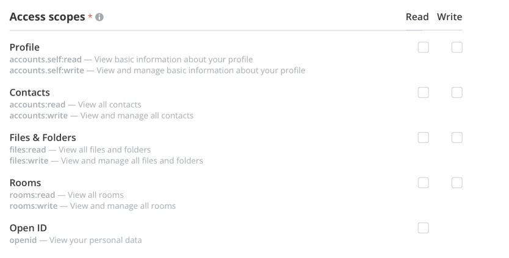Check the Contacts Write checkbox
The height and width of the screenshot is (258, 509).
click(x=457, y=93)
